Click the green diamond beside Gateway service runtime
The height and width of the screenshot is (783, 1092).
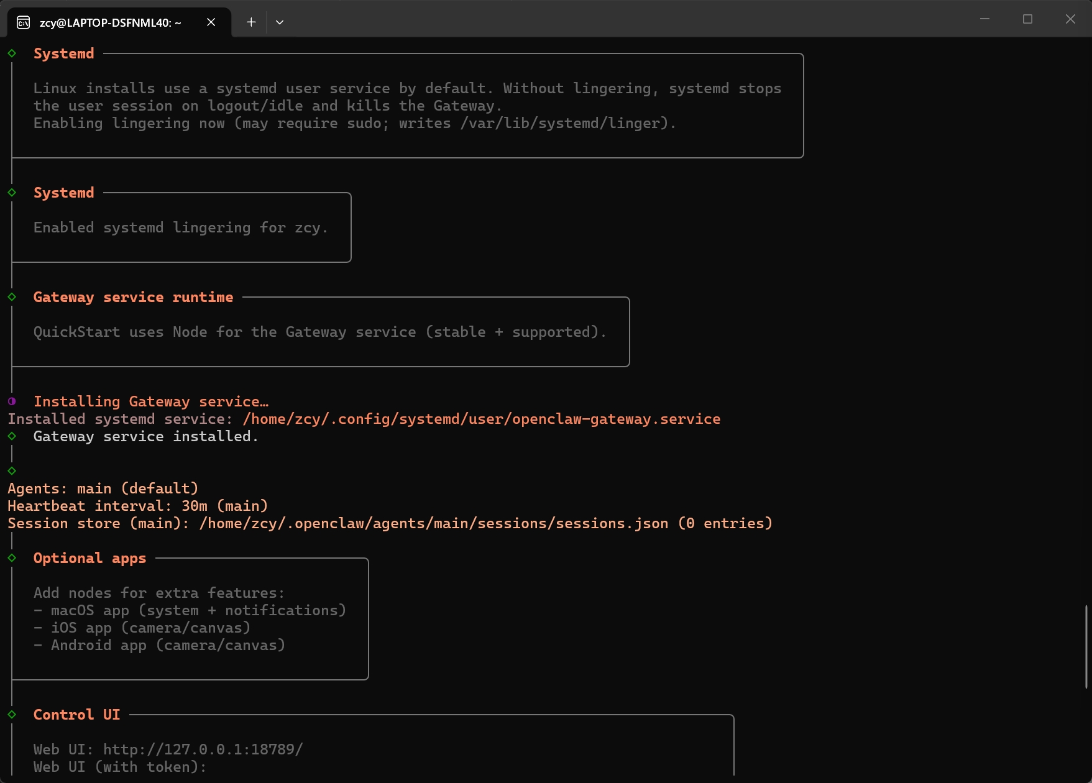[12, 297]
